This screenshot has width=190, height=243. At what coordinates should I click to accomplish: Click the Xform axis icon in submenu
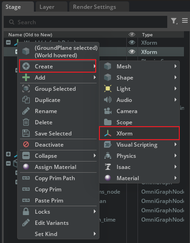tap(108, 133)
